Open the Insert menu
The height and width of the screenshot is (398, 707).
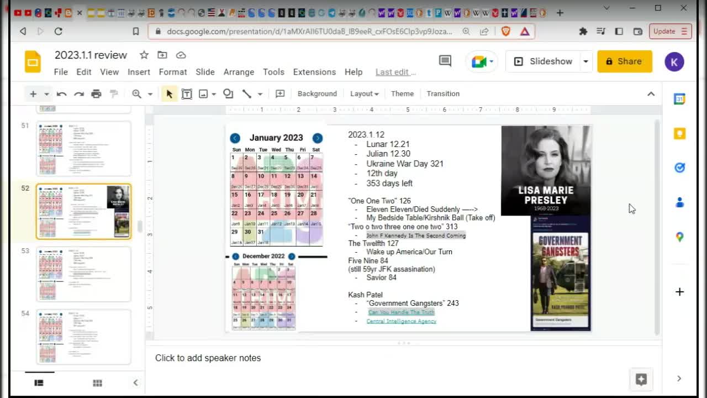coord(139,72)
